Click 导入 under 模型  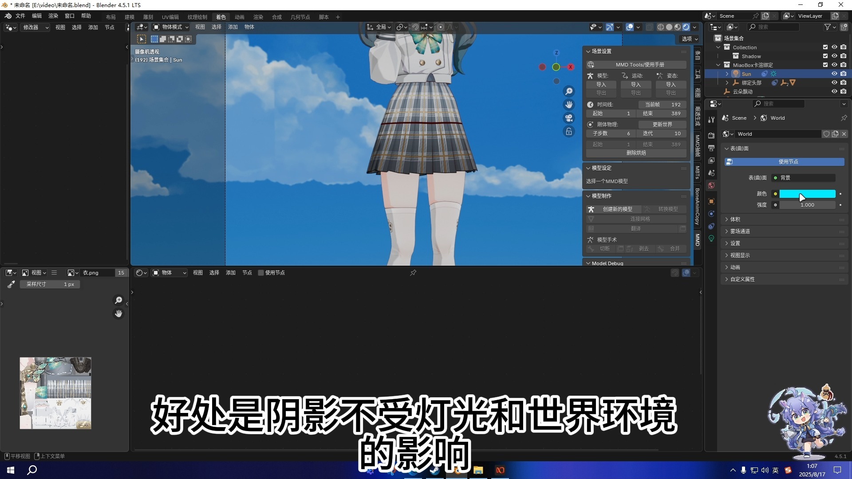[601, 85]
